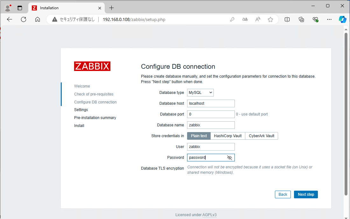
Task: Open Browser essentials shield icon
Action: pyautogui.click(x=315, y=19)
